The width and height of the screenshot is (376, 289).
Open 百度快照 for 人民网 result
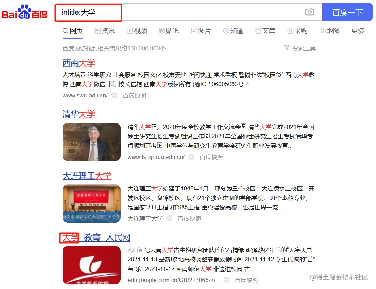(246, 280)
